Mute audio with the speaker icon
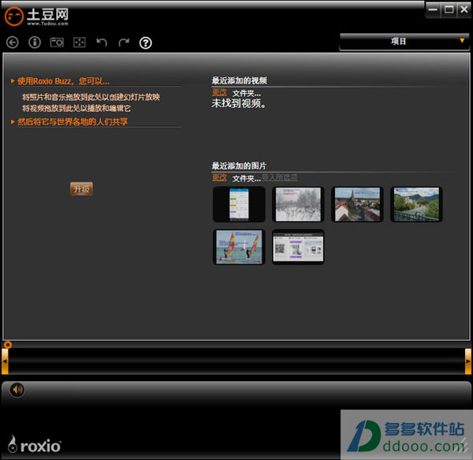This screenshot has width=473, height=460. 17,389
